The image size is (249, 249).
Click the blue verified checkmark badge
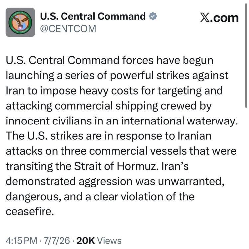coord(153,16)
